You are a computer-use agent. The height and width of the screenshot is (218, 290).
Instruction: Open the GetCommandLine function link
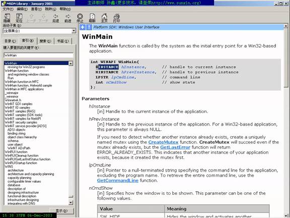[118, 181]
